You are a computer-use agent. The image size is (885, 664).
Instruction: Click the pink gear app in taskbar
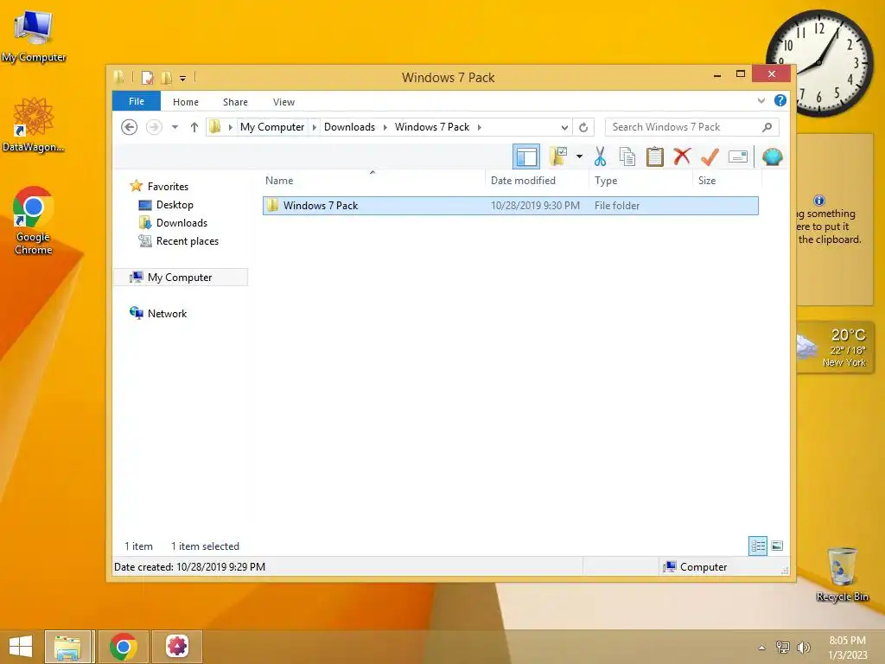pos(176,647)
